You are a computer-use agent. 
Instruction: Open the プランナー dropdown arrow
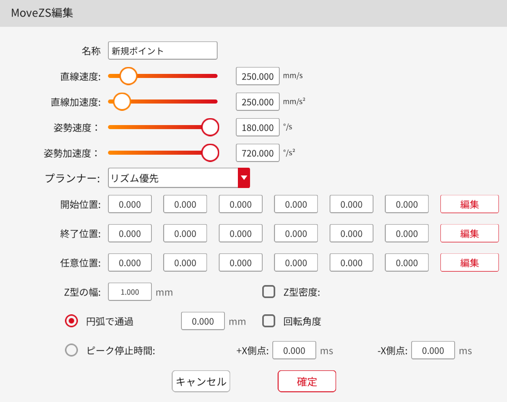pos(244,178)
